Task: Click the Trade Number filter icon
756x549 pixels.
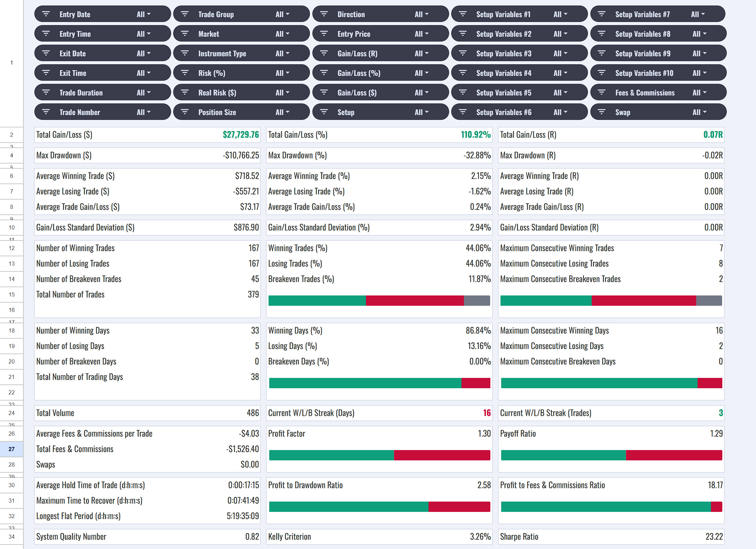Action: (46, 112)
